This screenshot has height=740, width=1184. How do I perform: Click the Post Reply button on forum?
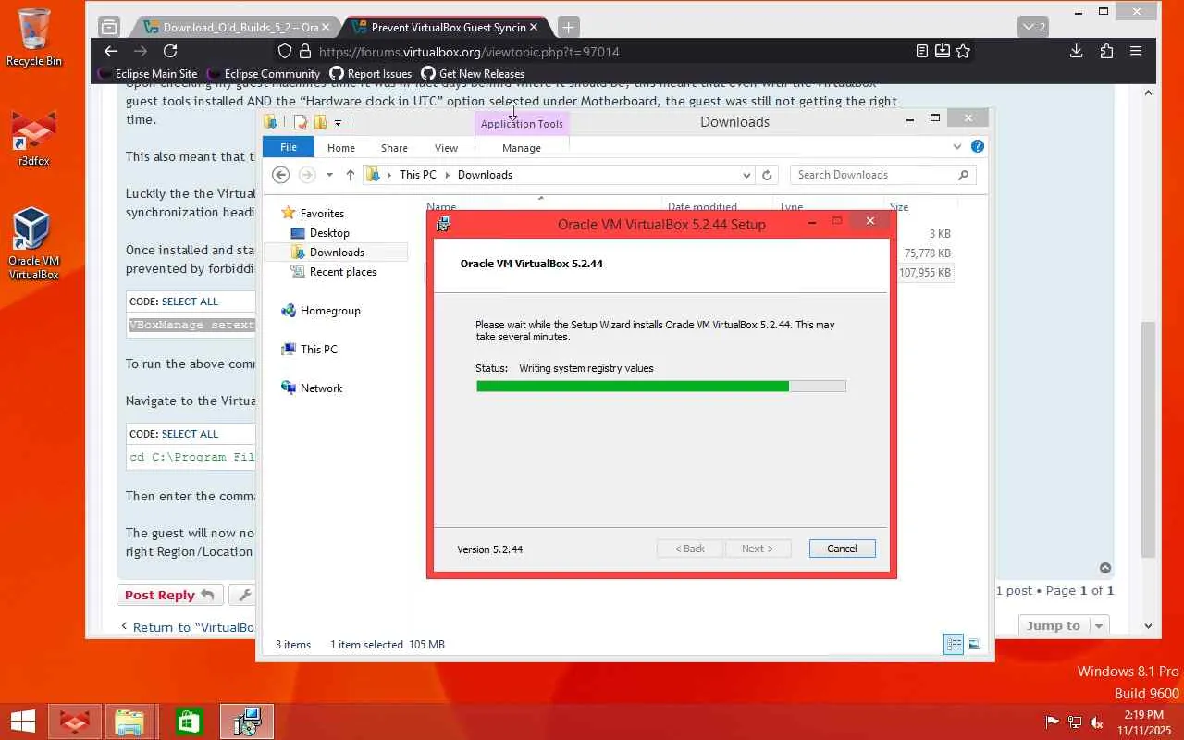click(x=169, y=595)
